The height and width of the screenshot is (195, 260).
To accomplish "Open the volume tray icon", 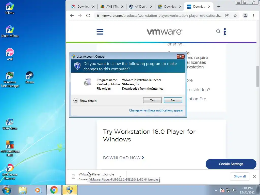I will point(234,190).
